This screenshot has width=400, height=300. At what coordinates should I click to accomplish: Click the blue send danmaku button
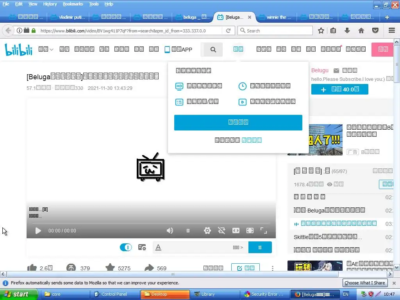(x=260, y=247)
